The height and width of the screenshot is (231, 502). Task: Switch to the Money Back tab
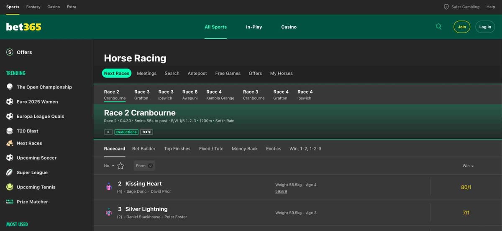click(x=245, y=149)
